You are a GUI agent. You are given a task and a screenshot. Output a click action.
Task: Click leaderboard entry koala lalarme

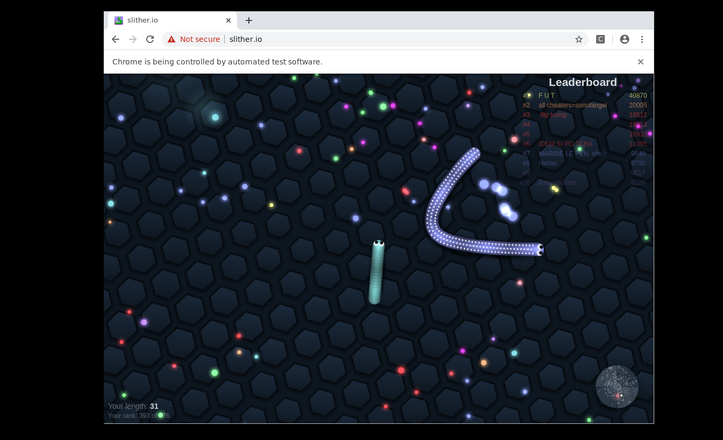point(557,183)
